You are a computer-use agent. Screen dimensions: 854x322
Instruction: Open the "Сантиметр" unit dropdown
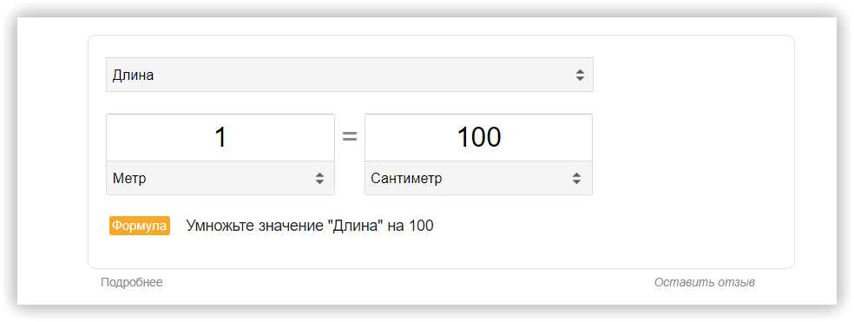click(478, 178)
